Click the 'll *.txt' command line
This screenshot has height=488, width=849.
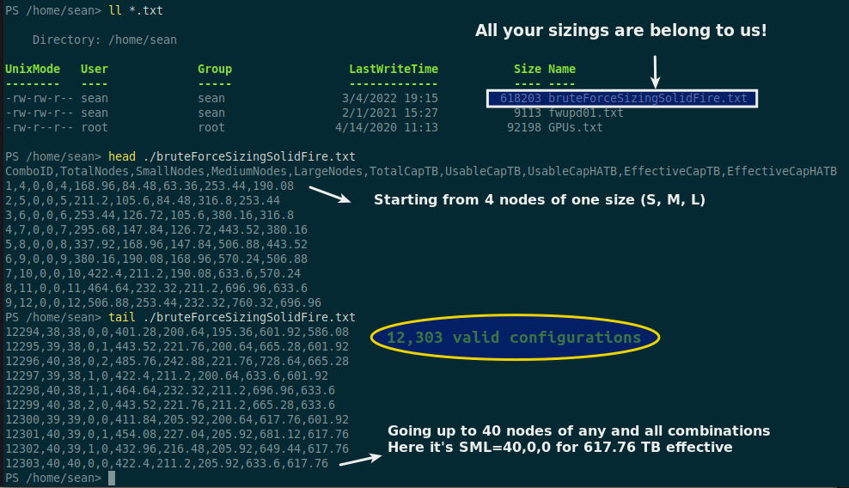pos(84,10)
